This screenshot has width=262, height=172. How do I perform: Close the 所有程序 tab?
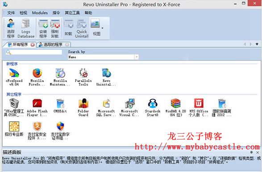[33, 45]
